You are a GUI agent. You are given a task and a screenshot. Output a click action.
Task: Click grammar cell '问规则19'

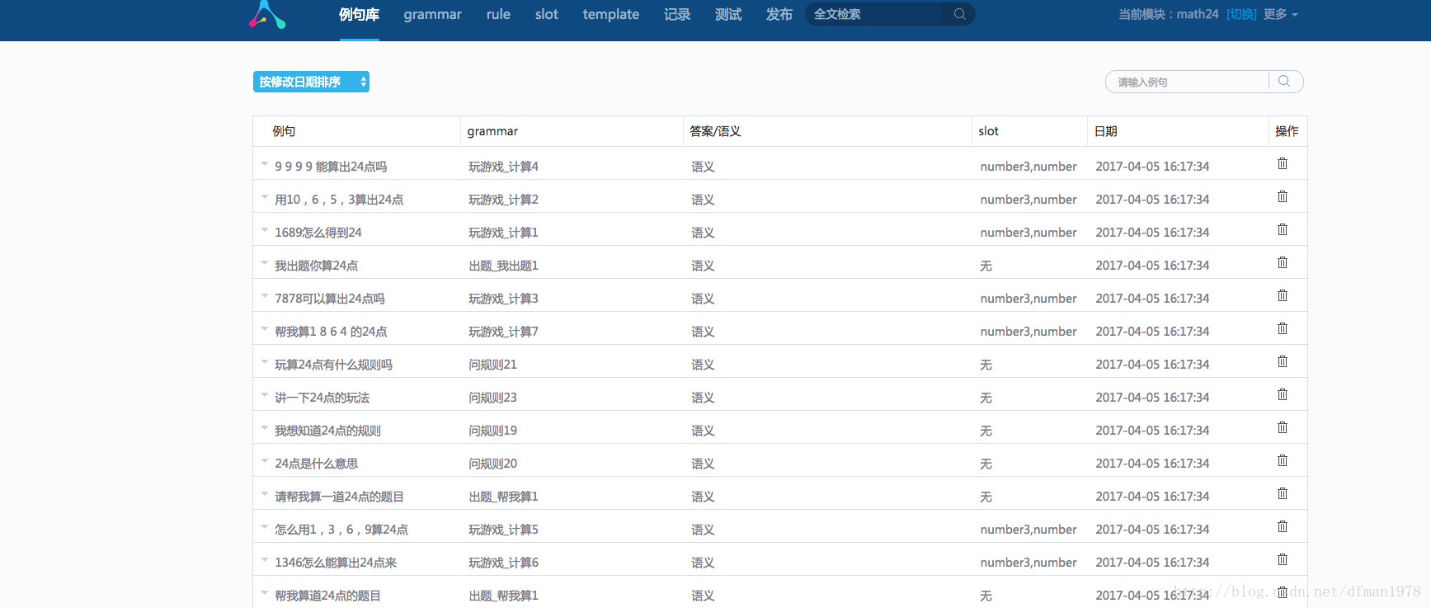(x=492, y=431)
